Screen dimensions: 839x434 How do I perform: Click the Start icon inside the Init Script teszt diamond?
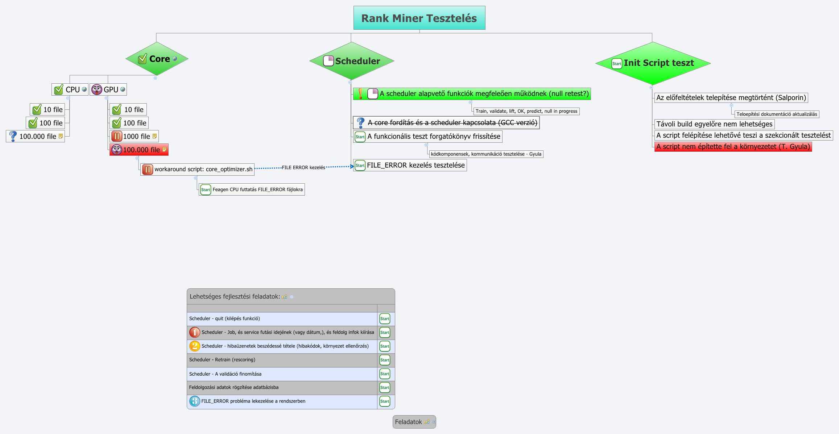[x=616, y=63]
